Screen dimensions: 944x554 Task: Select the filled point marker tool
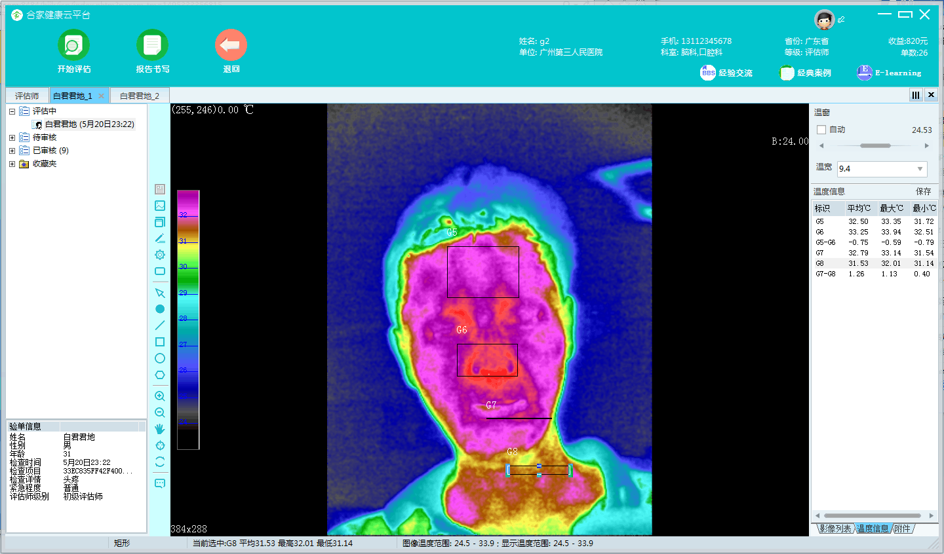tap(160, 309)
